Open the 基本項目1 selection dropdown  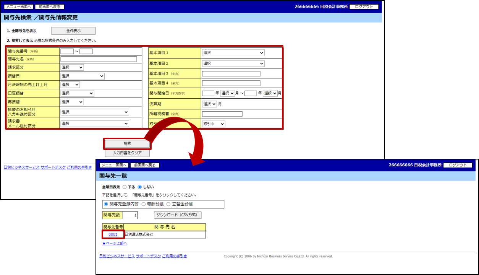click(x=233, y=53)
